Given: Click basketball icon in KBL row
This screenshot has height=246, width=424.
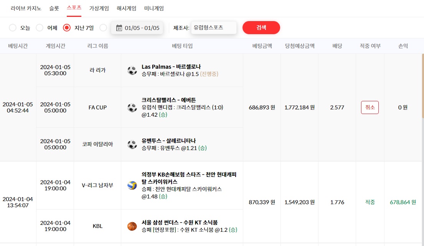Looking at the screenshot, I should coord(132,226).
